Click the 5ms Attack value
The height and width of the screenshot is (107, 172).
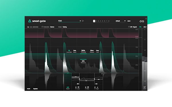[x=75, y=51]
